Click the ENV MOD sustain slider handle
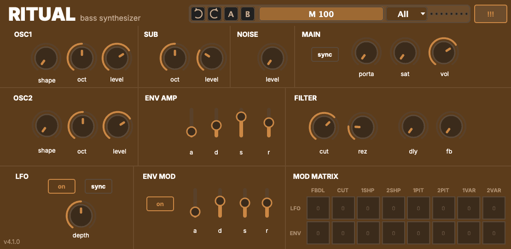Viewport: 511px width, 249px height. point(245,203)
